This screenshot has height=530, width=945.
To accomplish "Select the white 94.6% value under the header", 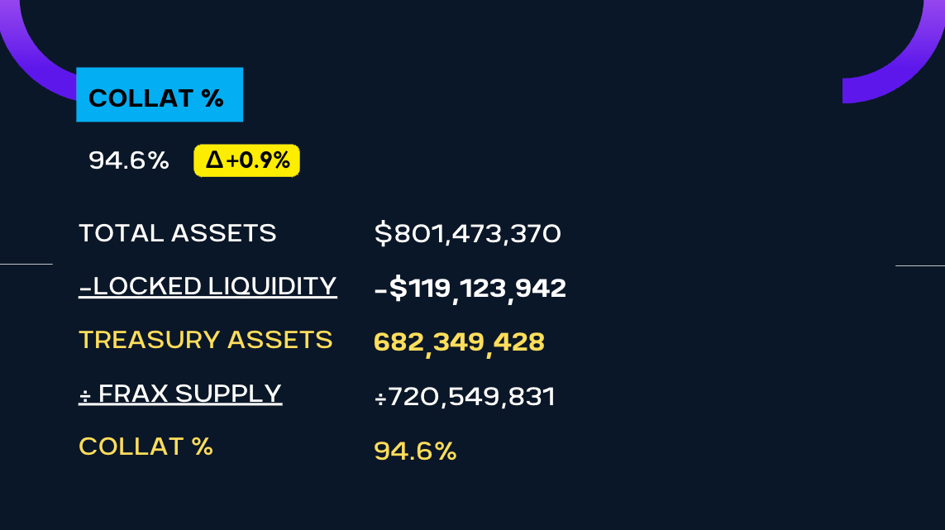I will click(x=128, y=160).
